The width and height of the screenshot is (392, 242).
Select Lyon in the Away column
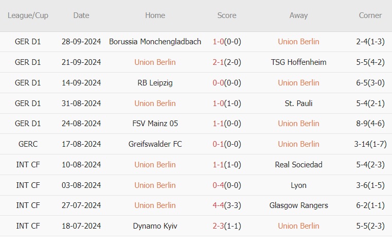[x=298, y=185]
